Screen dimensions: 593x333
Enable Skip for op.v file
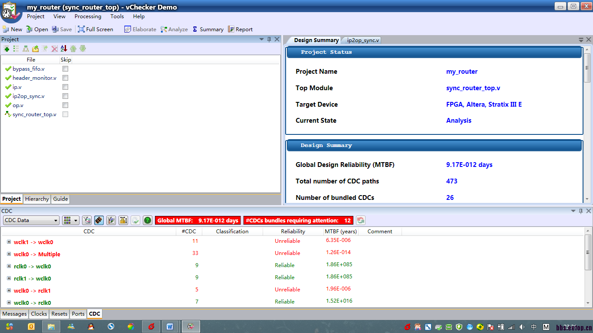(x=65, y=105)
